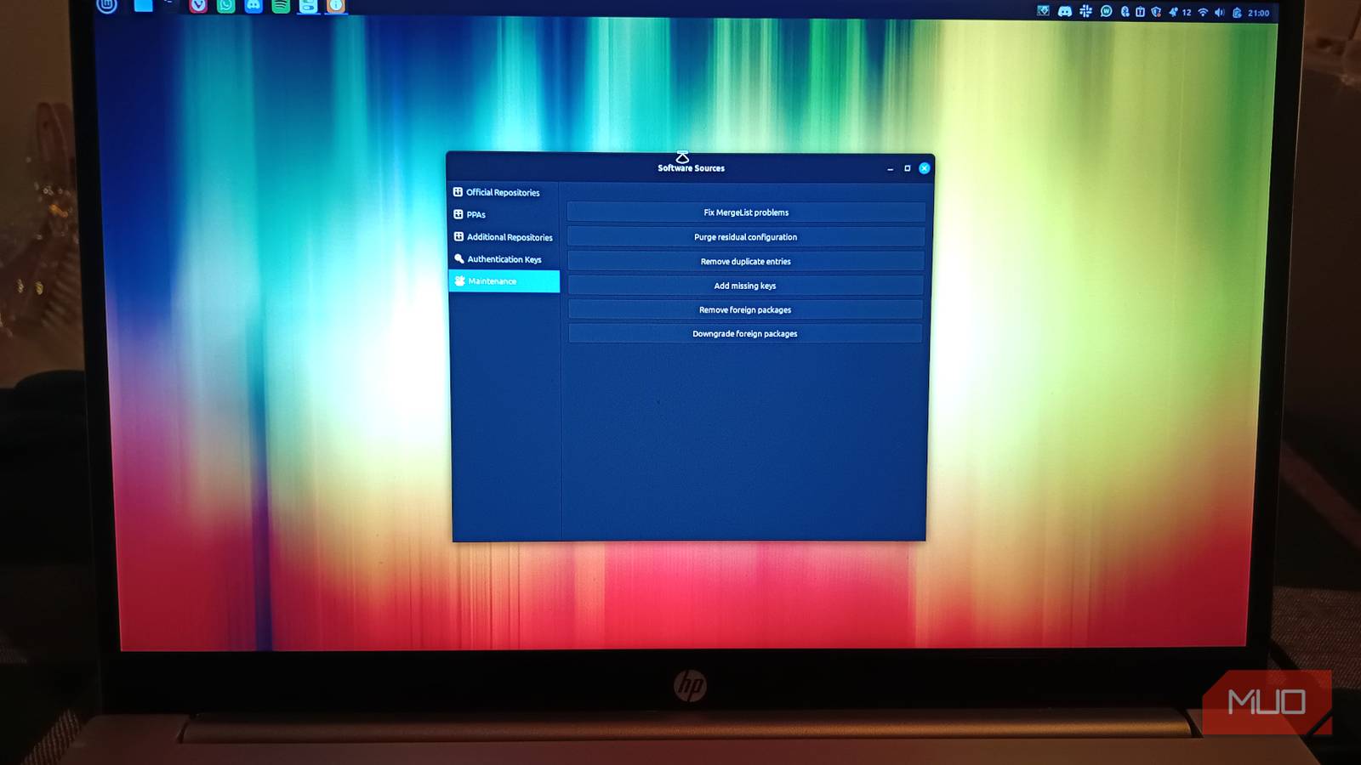Select the Authentication Keys section
The height and width of the screenshot is (765, 1361).
click(x=503, y=259)
